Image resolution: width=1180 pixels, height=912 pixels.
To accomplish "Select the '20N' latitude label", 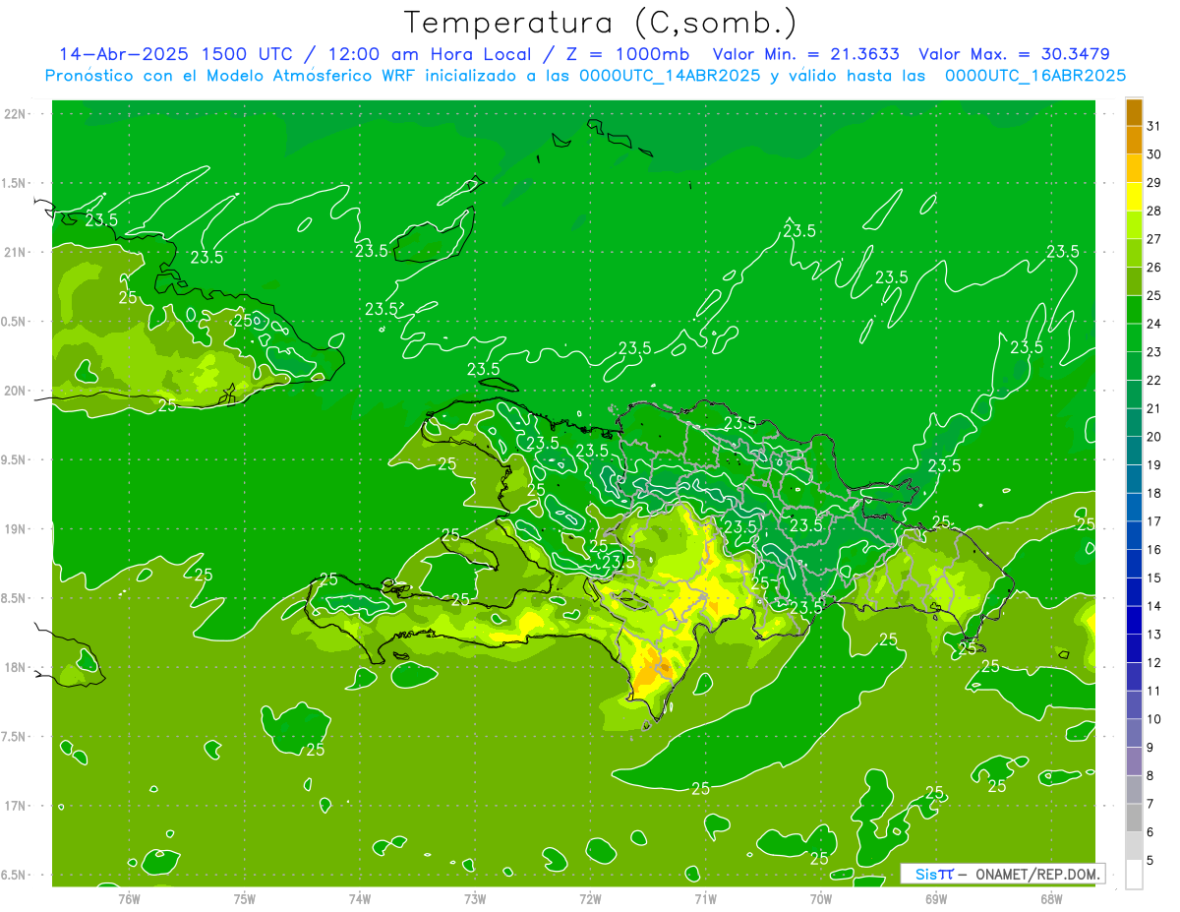I will click(16, 391).
